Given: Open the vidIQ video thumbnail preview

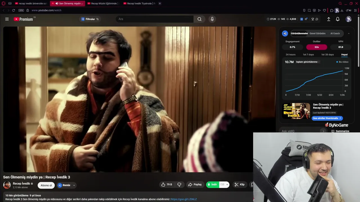Looking at the screenshot, I should point(296,111).
